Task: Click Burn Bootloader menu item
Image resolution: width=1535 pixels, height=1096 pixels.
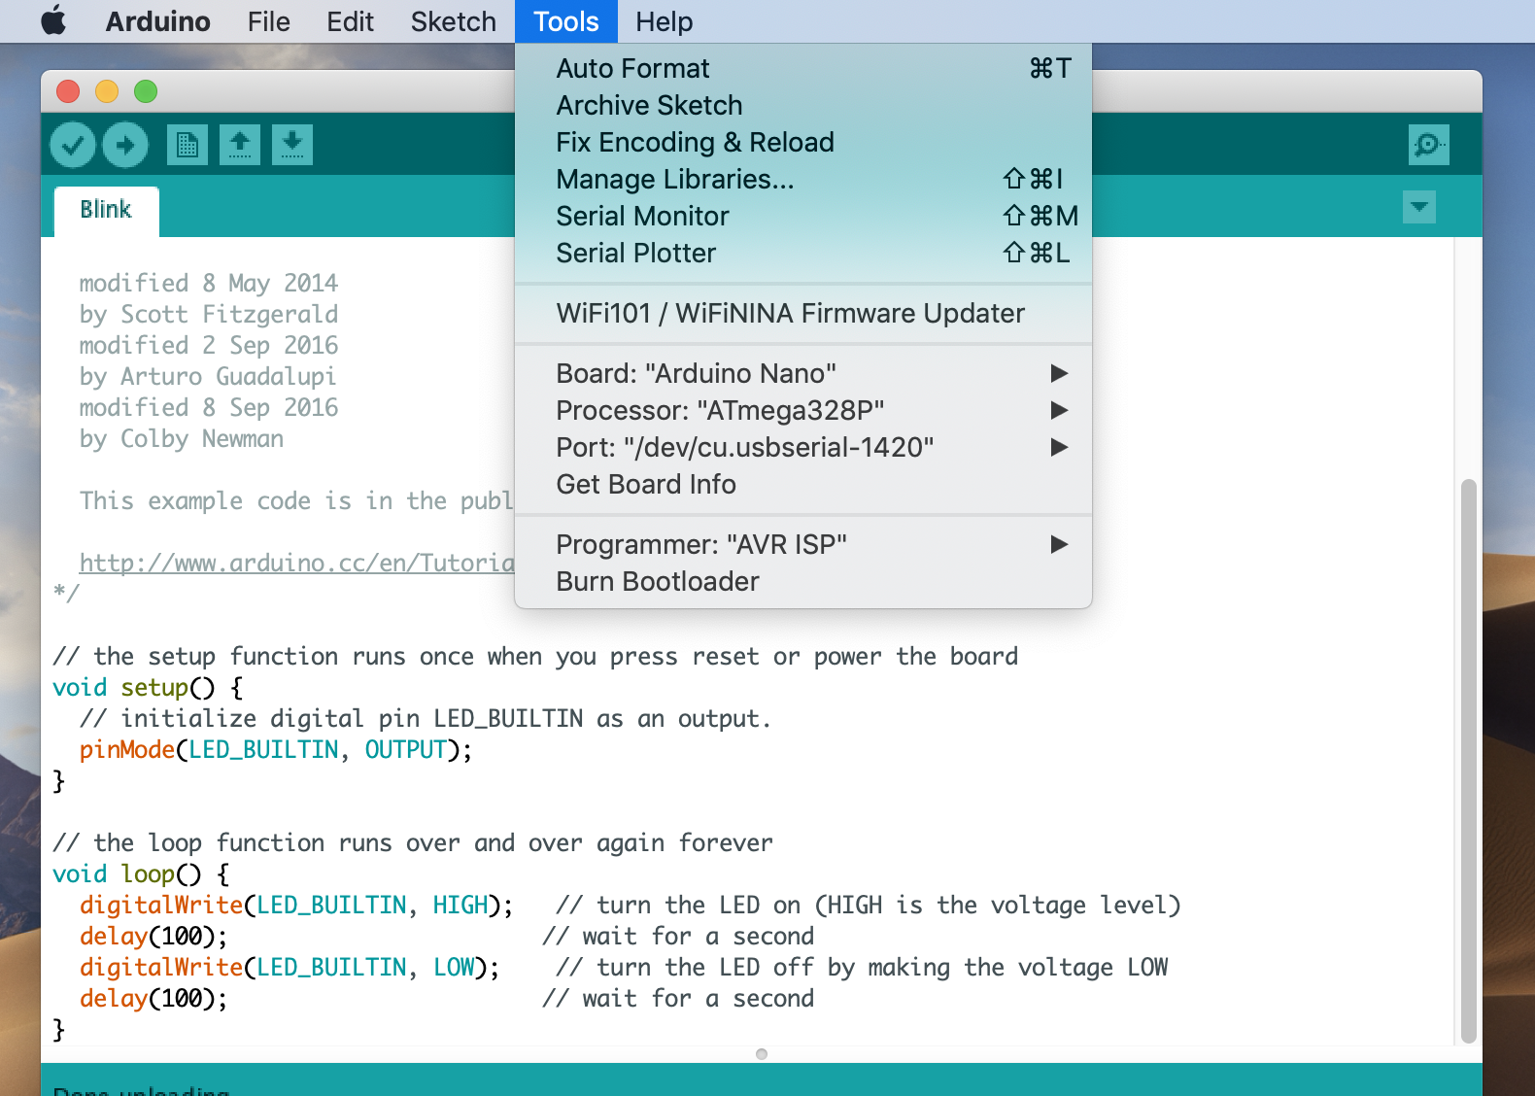Action: pyautogui.click(x=658, y=582)
